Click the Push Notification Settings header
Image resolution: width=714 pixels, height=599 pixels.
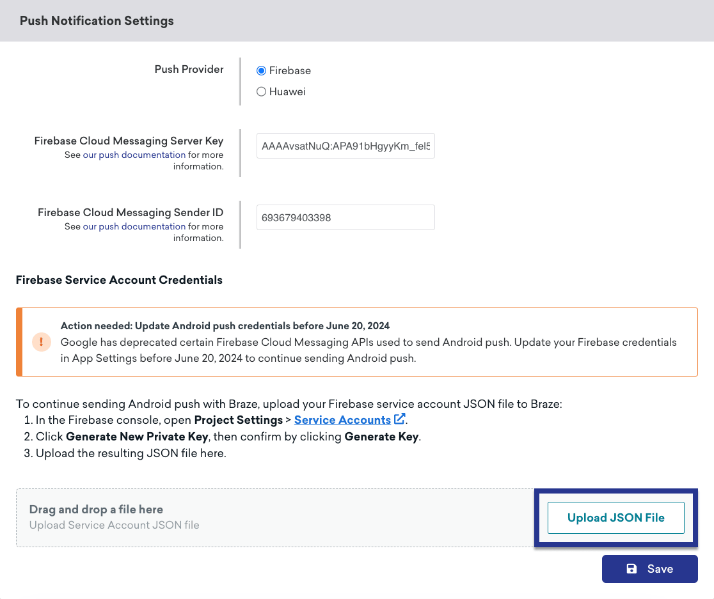(97, 20)
